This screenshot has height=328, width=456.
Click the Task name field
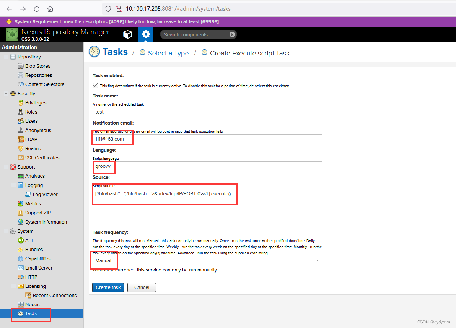207,112
